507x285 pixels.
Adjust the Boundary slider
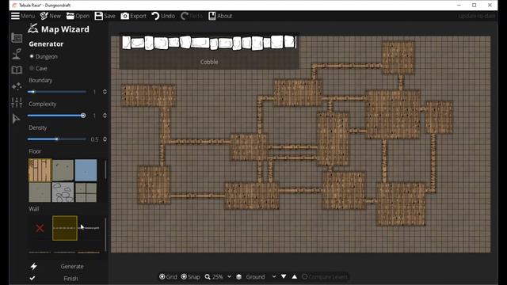57,92
